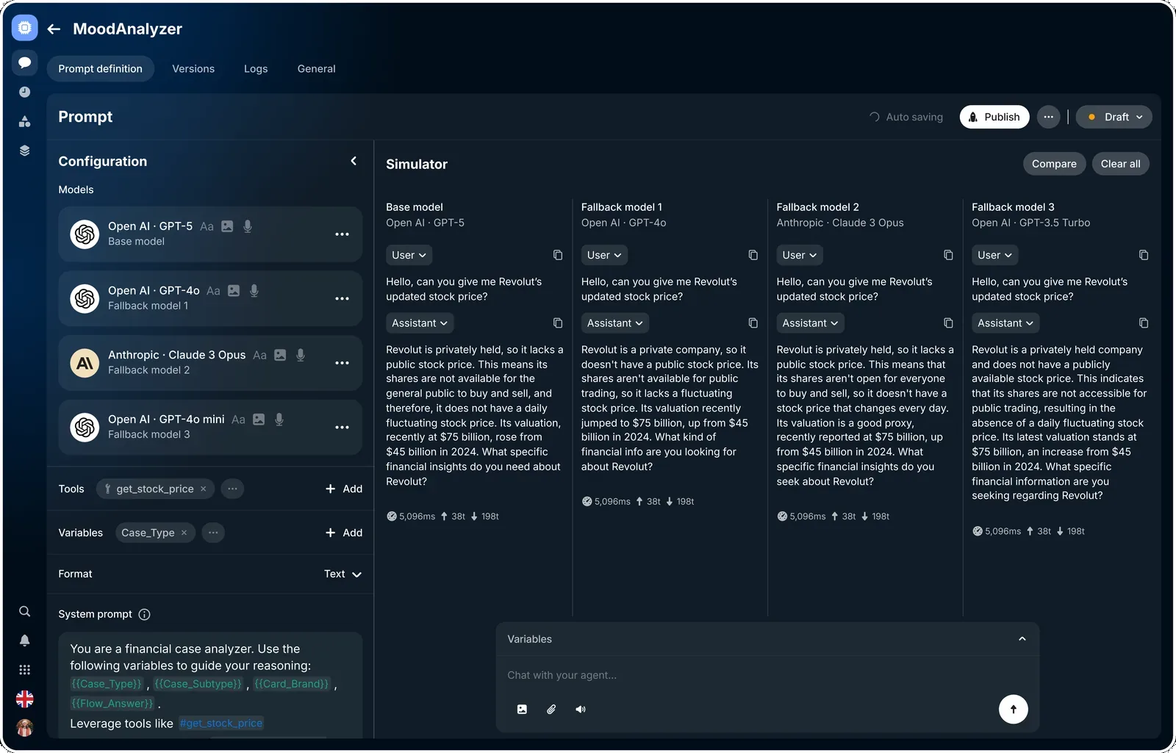Open more options for GPT-4o Fallback model 1

pos(342,298)
